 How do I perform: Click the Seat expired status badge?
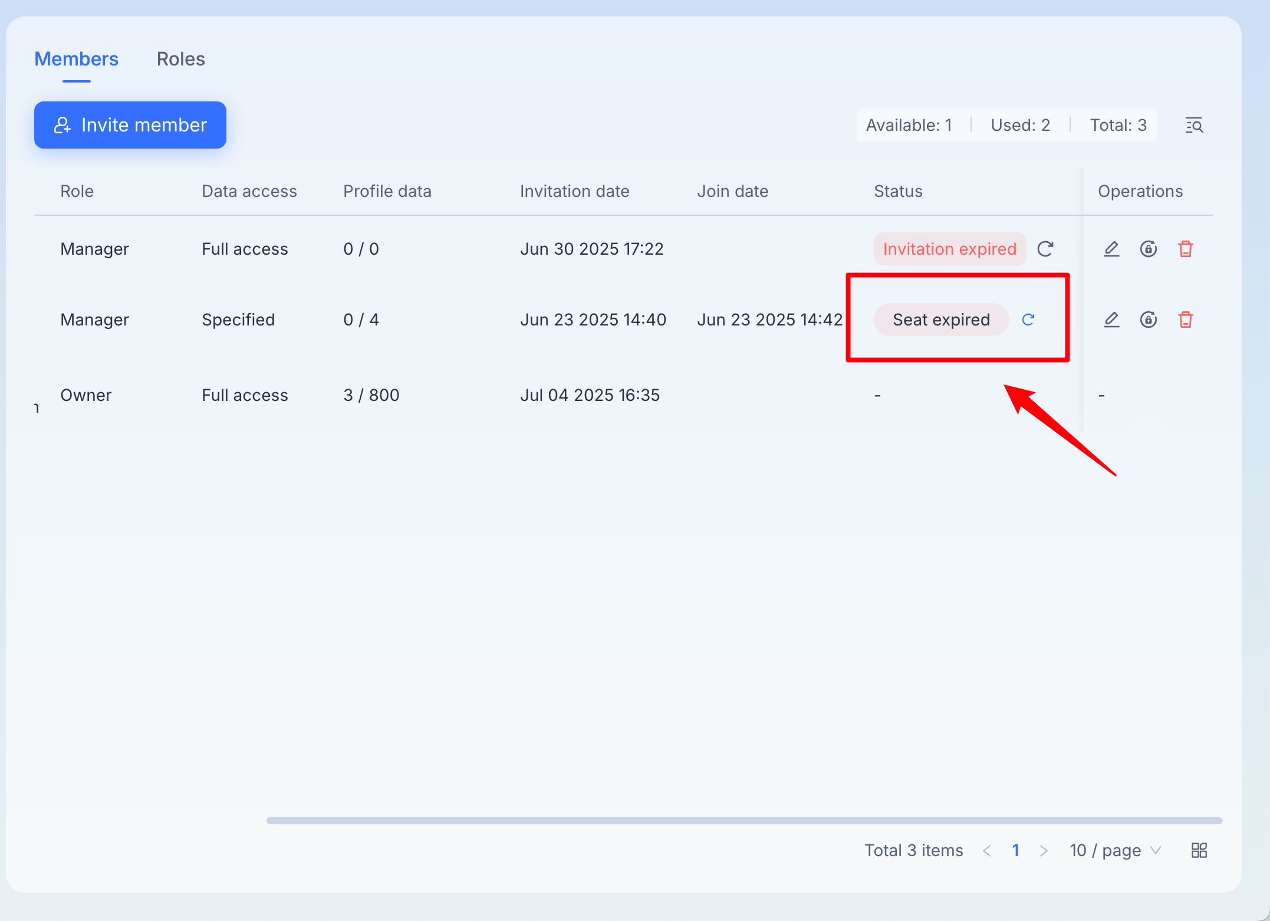[x=941, y=320]
